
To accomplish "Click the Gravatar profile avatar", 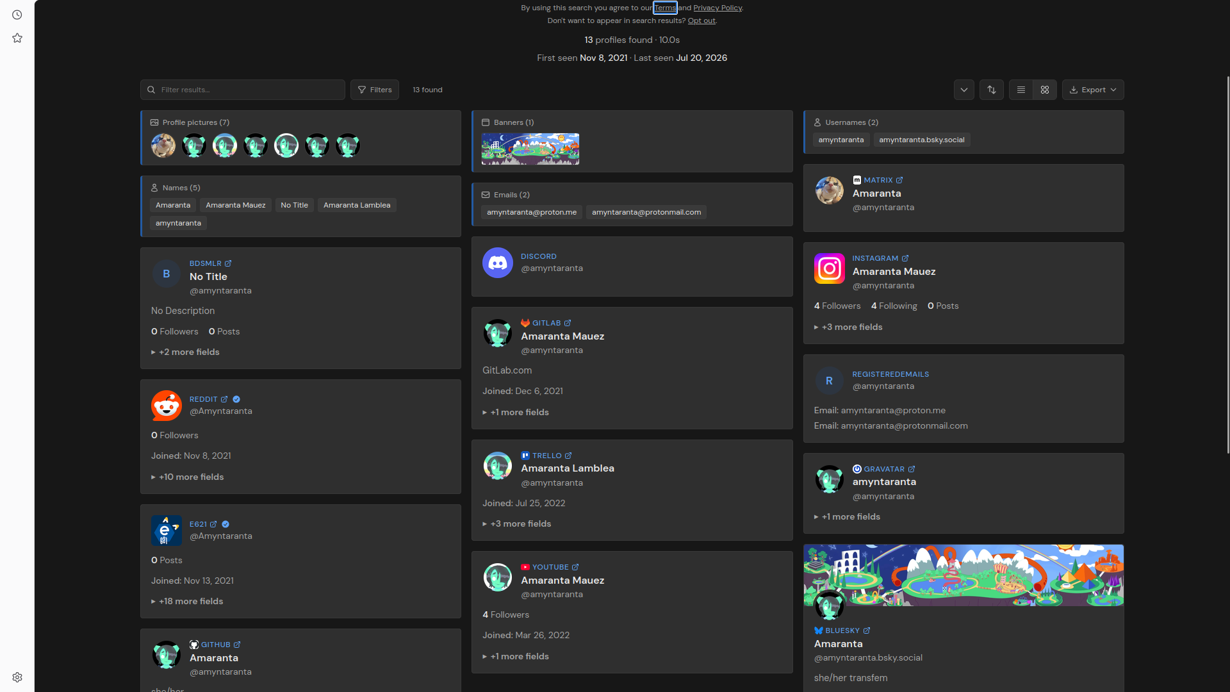I will [830, 479].
